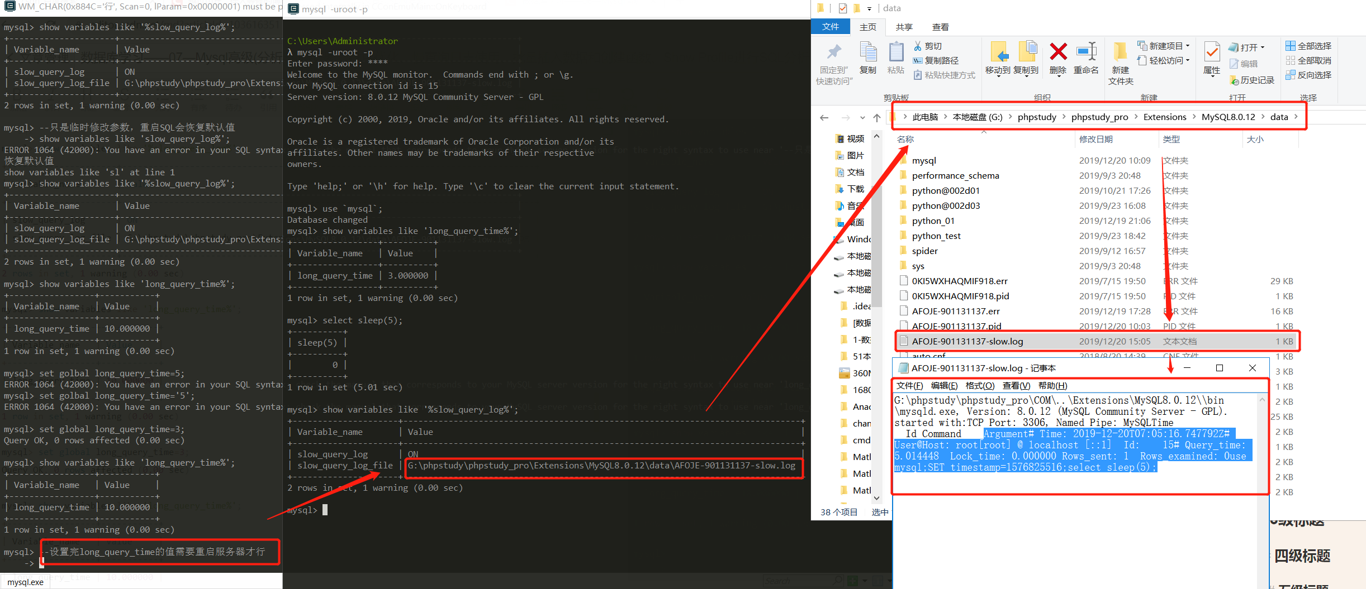Click the Explorer forward arrow
This screenshot has width=1366, height=589.
pos(846,117)
